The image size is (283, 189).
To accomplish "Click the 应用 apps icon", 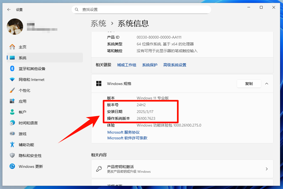I will (12, 101).
